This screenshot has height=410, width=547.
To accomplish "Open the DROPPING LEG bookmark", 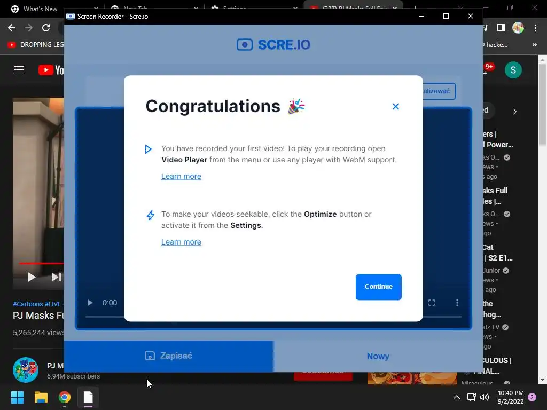I will coord(36,45).
